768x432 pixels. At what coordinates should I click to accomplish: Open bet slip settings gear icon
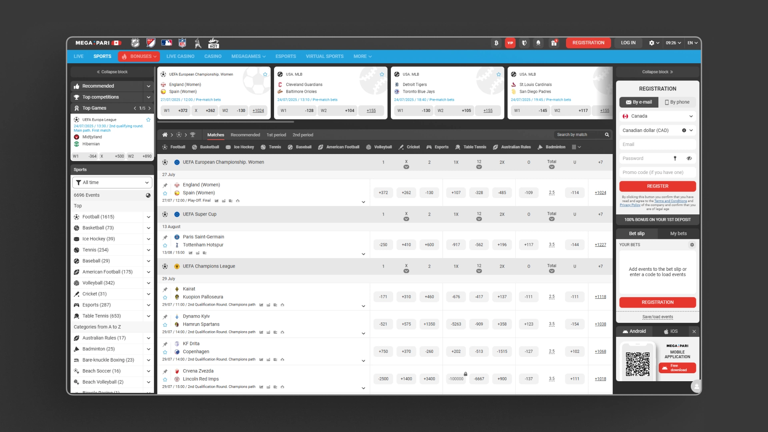(692, 245)
